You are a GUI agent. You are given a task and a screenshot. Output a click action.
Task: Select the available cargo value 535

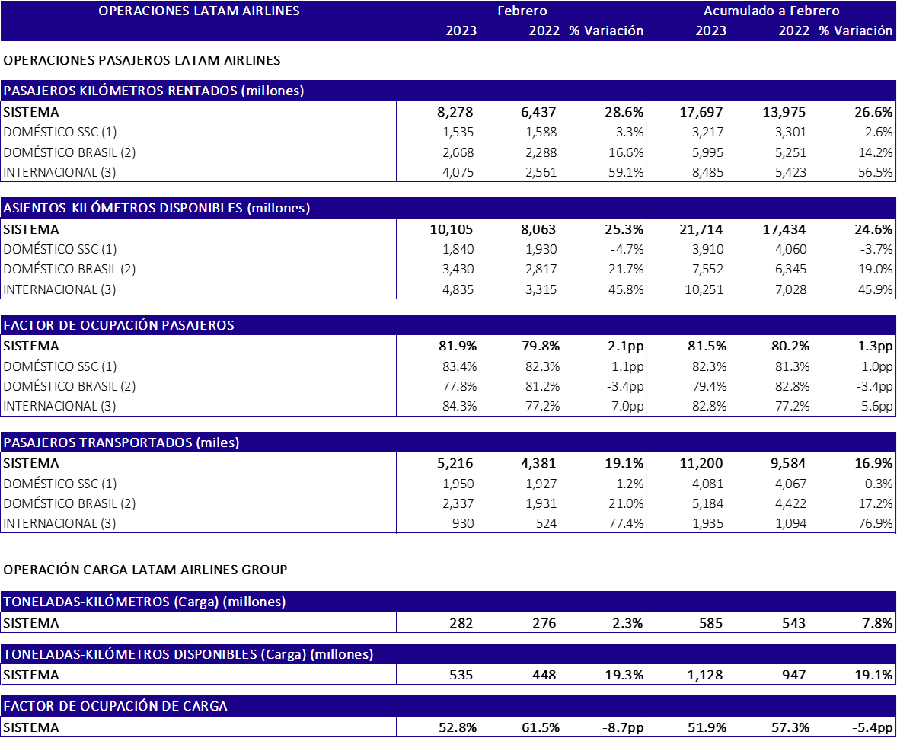click(x=461, y=676)
